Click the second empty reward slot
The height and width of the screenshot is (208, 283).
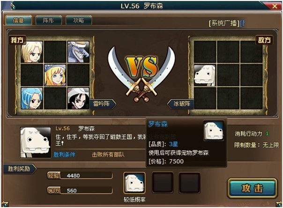click(x=163, y=183)
